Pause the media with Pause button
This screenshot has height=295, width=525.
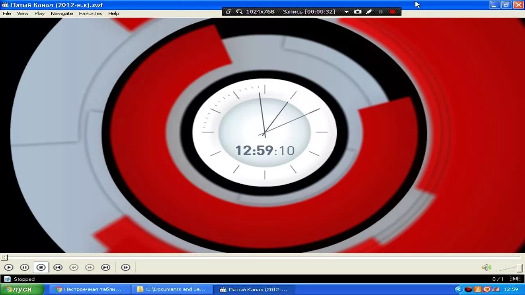(25, 268)
